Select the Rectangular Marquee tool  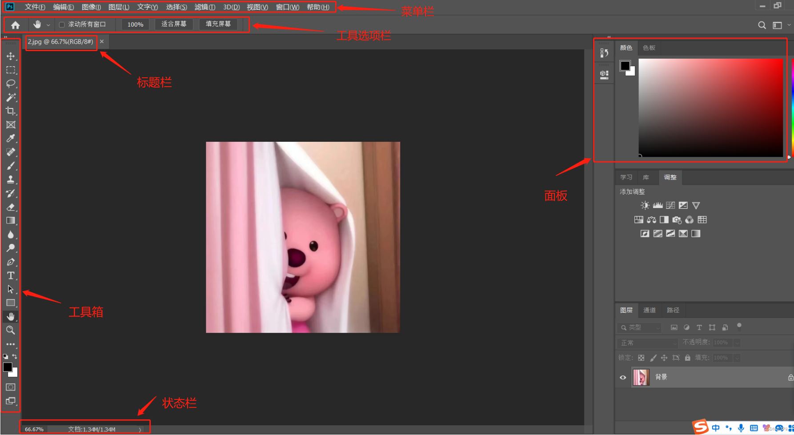(x=11, y=70)
